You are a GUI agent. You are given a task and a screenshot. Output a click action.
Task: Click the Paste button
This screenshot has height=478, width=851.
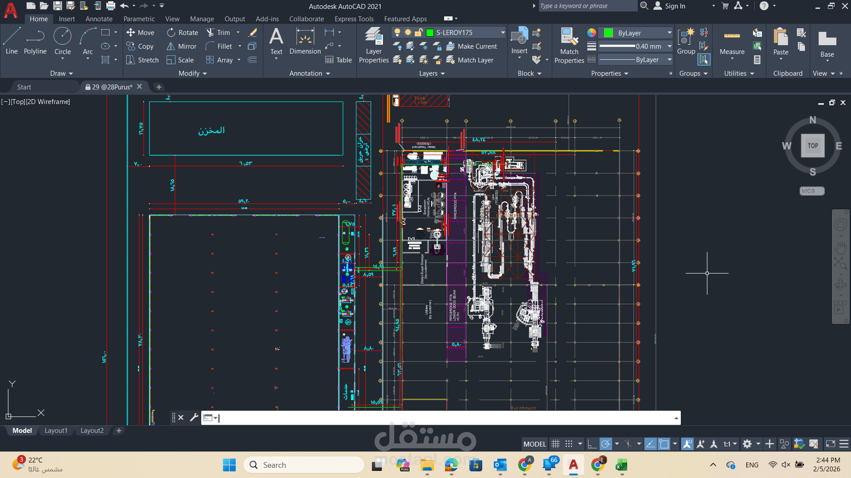click(x=781, y=41)
